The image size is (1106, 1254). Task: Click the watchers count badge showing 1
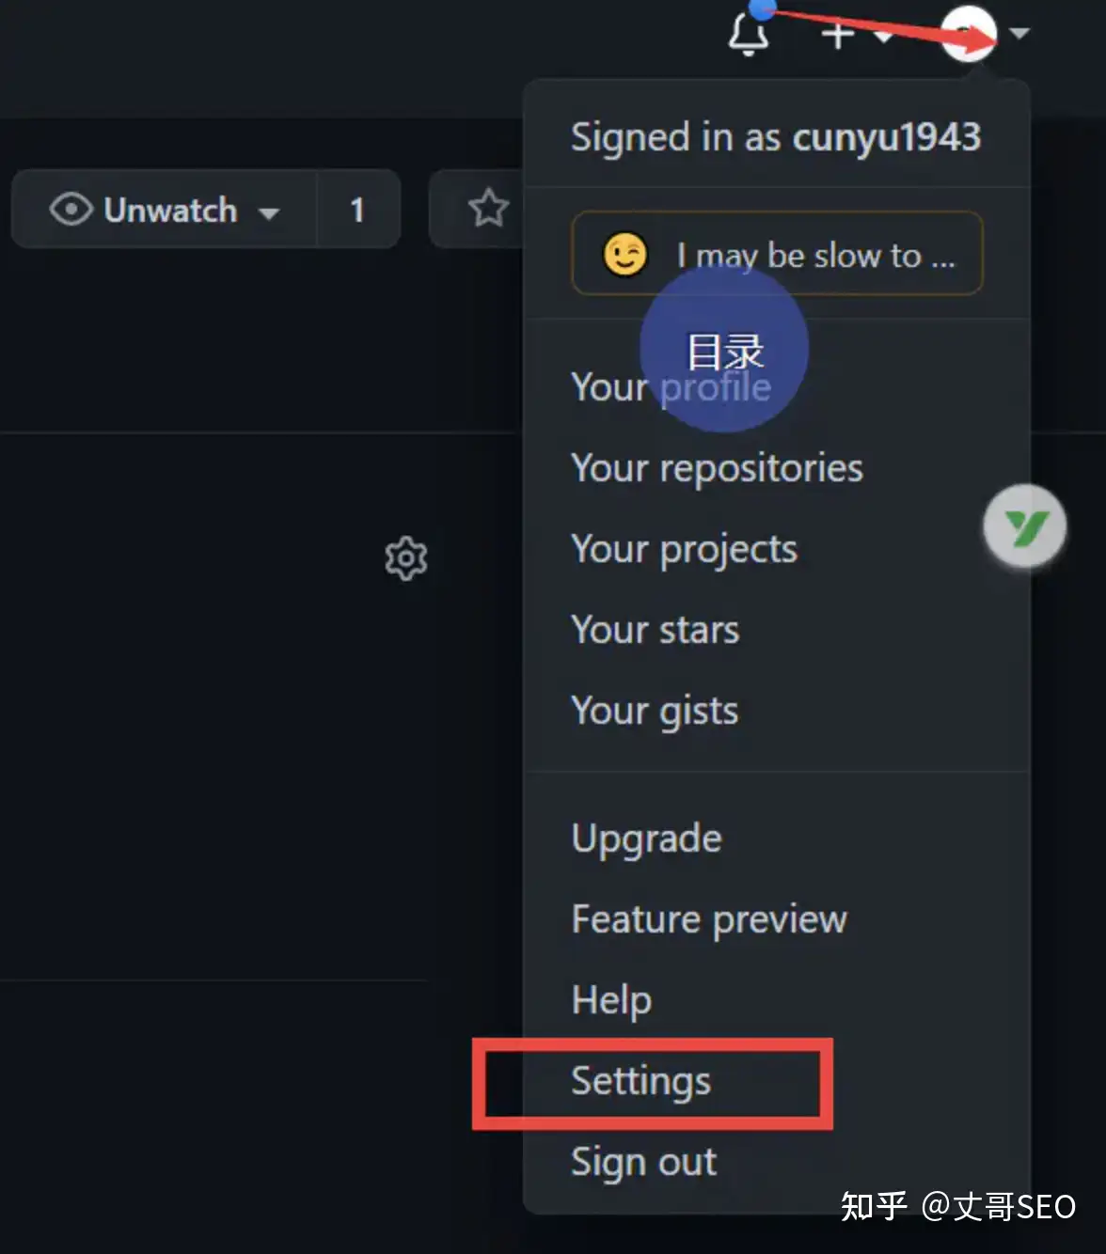click(x=357, y=210)
